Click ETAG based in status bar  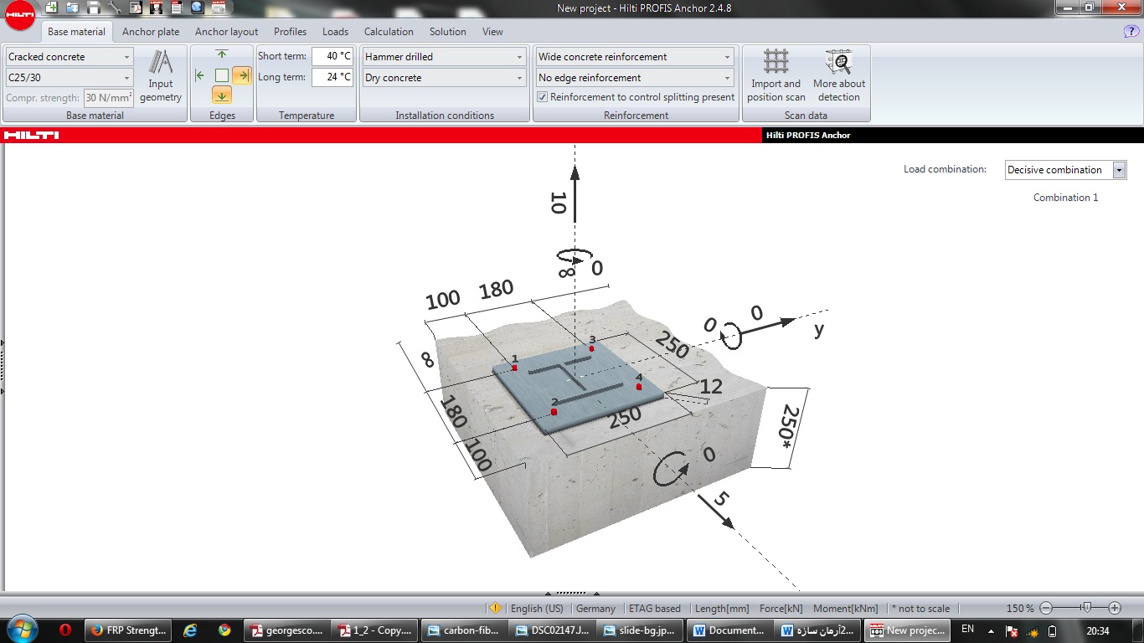pyautogui.click(x=655, y=609)
